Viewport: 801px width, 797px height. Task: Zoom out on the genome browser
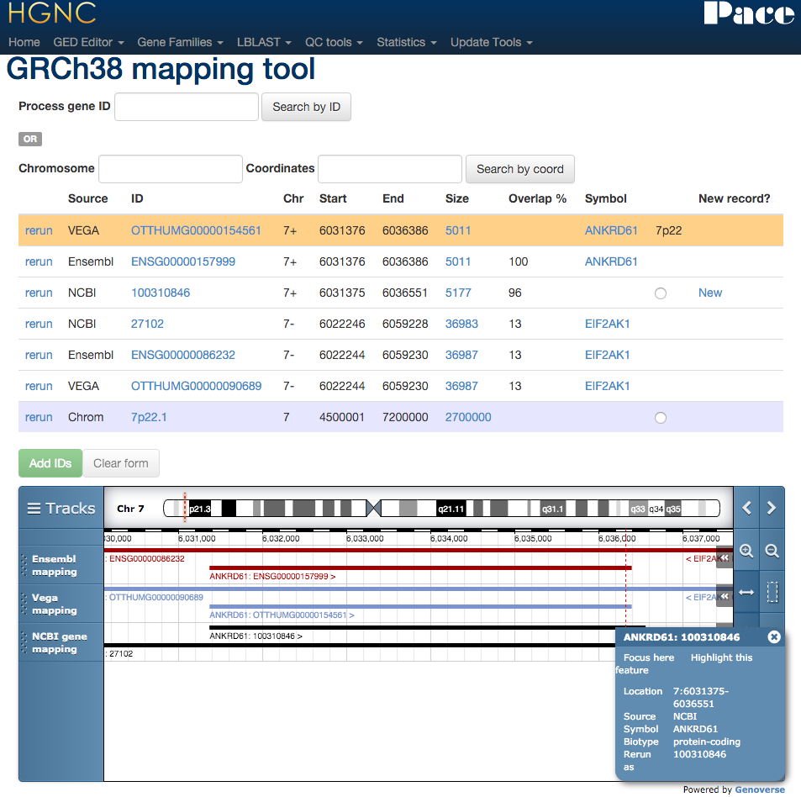coord(772,552)
